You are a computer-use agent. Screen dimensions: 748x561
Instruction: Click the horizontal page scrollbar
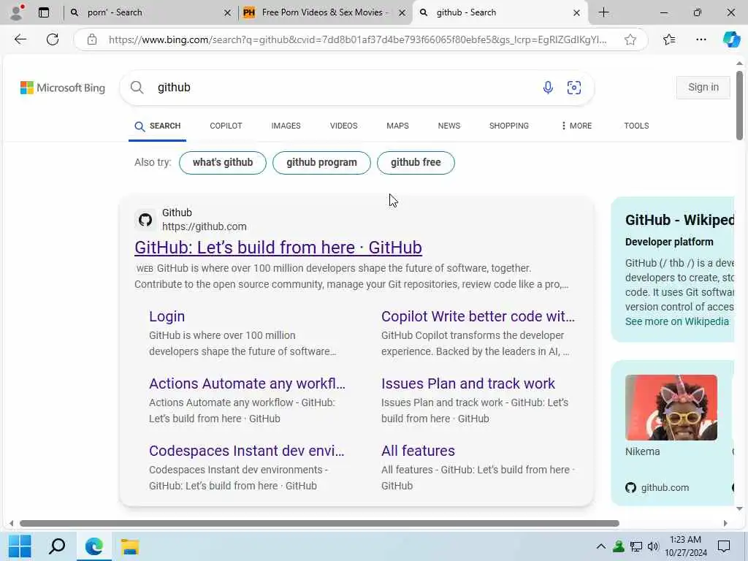tap(319, 523)
